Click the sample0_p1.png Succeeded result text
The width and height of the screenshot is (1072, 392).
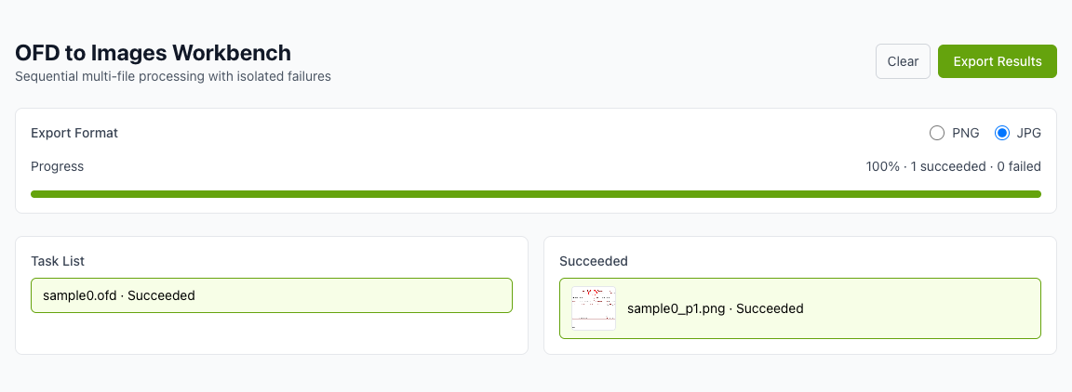click(715, 308)
